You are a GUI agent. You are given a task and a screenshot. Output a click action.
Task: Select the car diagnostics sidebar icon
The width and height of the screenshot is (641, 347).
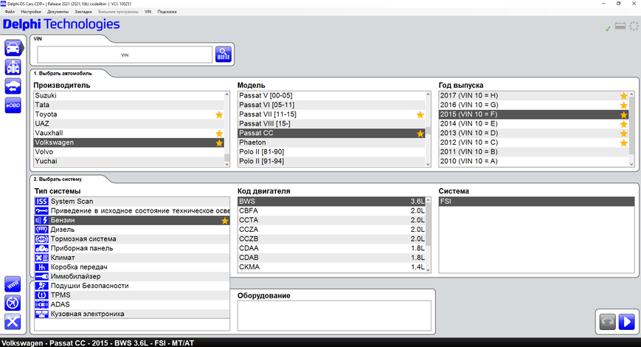(x=13, y=48)
